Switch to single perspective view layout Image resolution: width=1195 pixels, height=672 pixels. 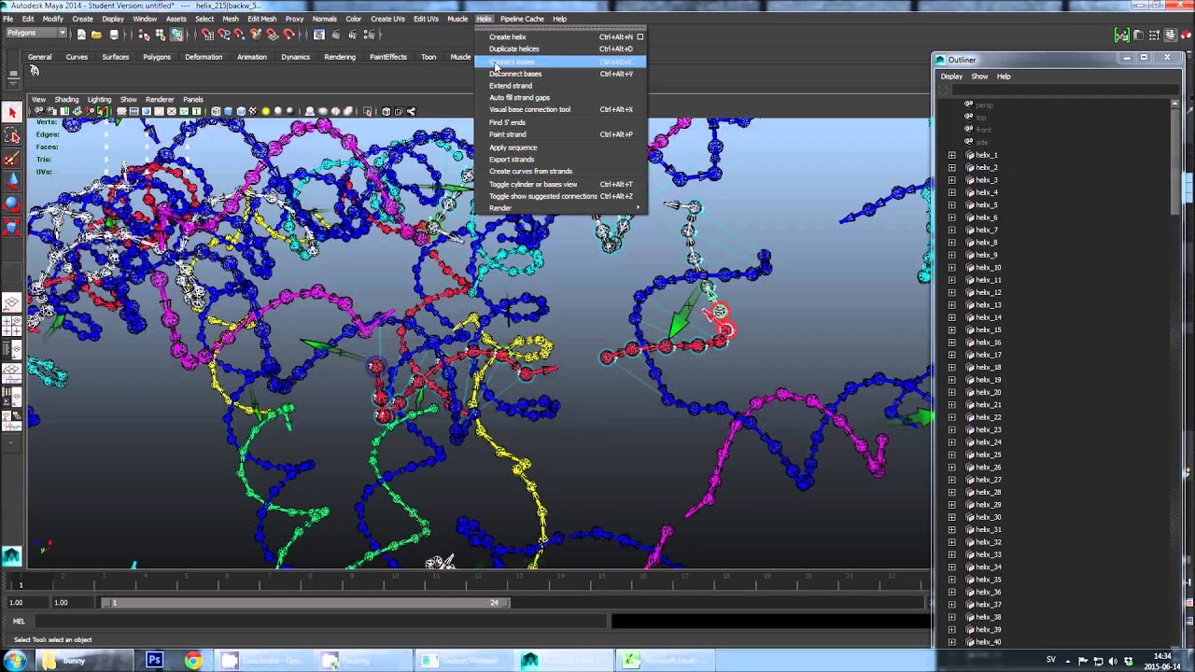(x=12, y=303)
